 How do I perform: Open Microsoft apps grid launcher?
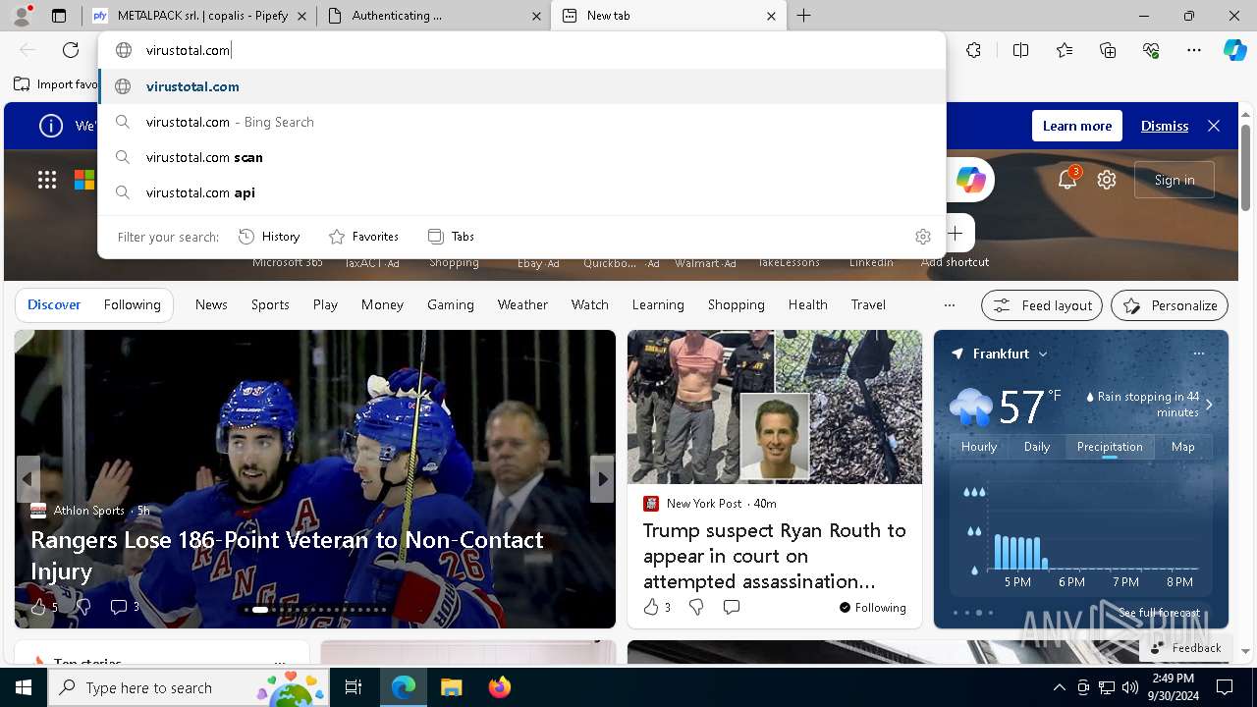point(47,180)
